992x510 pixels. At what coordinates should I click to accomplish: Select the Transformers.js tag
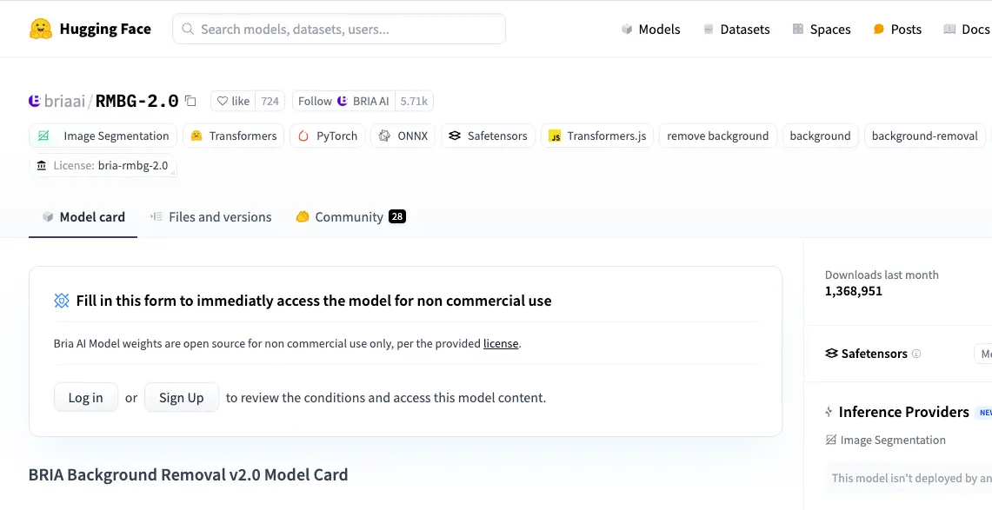[x=597, y=136]
